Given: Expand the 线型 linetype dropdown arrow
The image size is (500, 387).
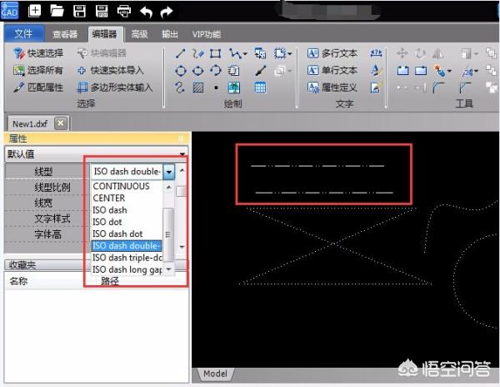Looking at the screenshot, I should (x=169, y=171).
